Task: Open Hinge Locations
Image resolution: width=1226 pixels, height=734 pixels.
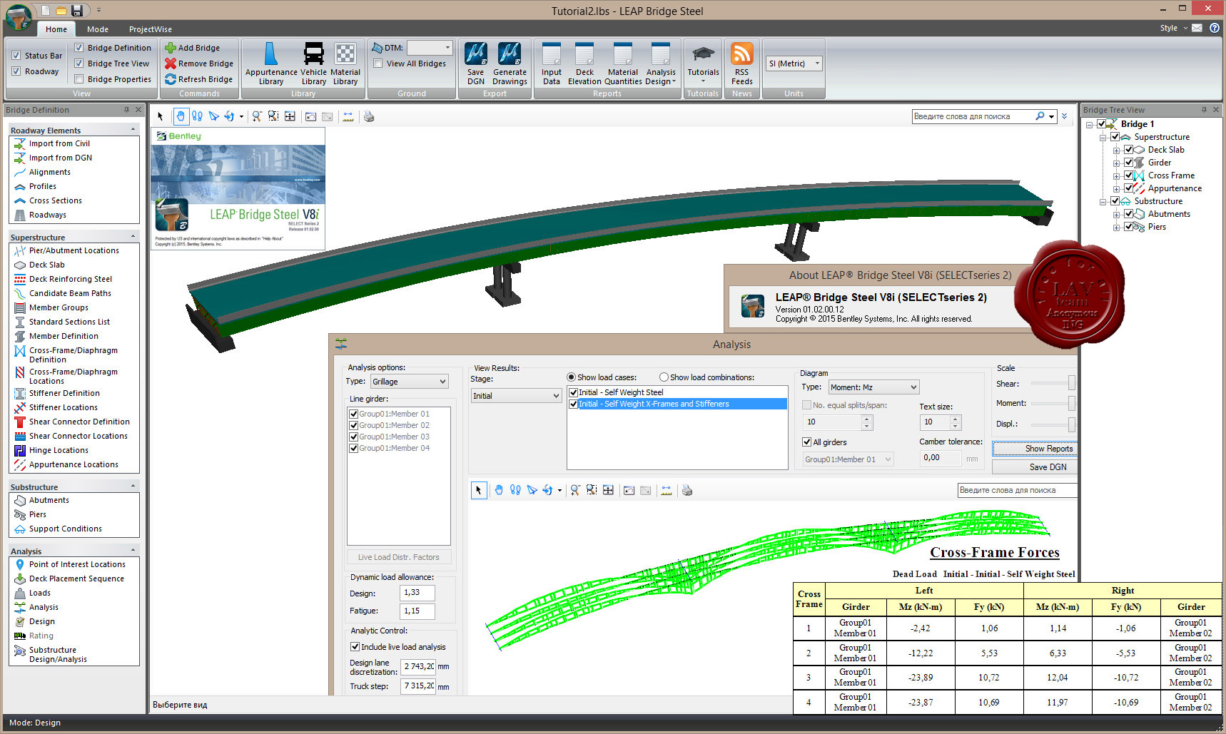Action: pos(59,450)
